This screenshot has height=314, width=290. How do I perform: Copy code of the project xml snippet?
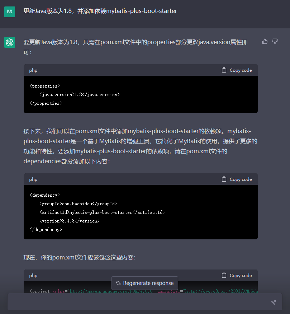(x=237, y=276)
